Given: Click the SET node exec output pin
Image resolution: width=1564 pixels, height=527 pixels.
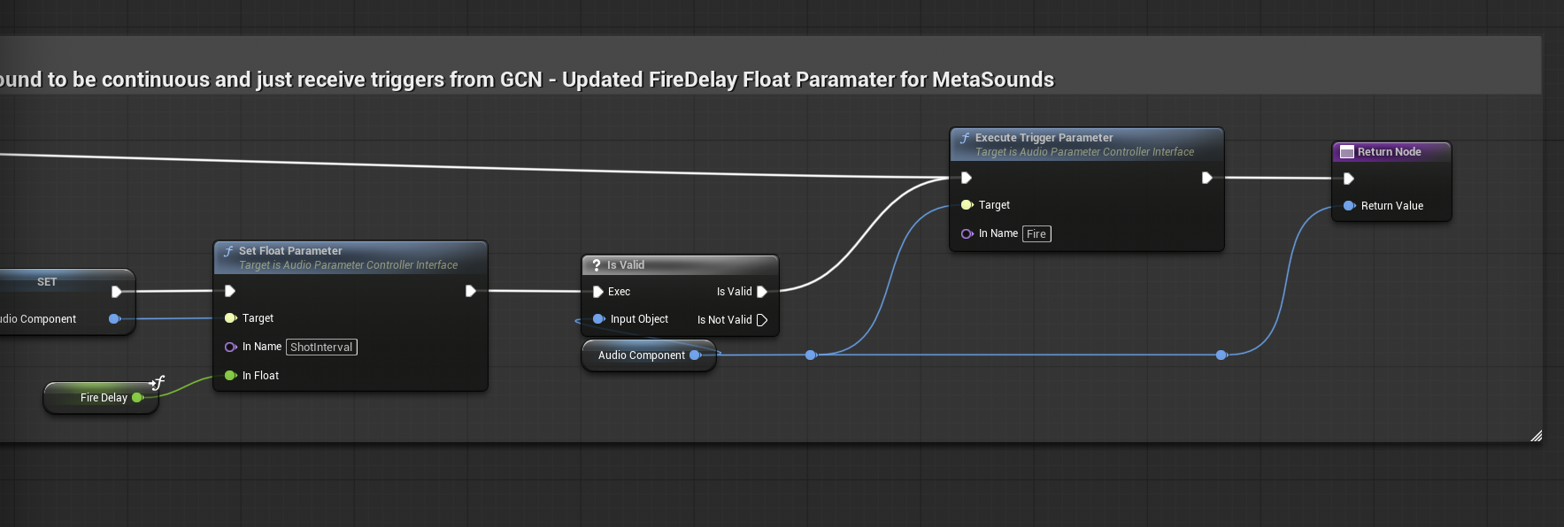Looking at the screenshot, I should 117,292.
